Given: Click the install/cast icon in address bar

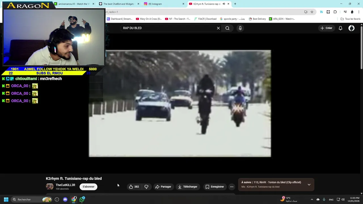Looking at the screenshot, I should coord(306,12).
